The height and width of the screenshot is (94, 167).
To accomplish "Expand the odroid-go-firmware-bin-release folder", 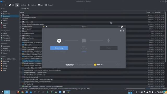I will pos(21,24).
